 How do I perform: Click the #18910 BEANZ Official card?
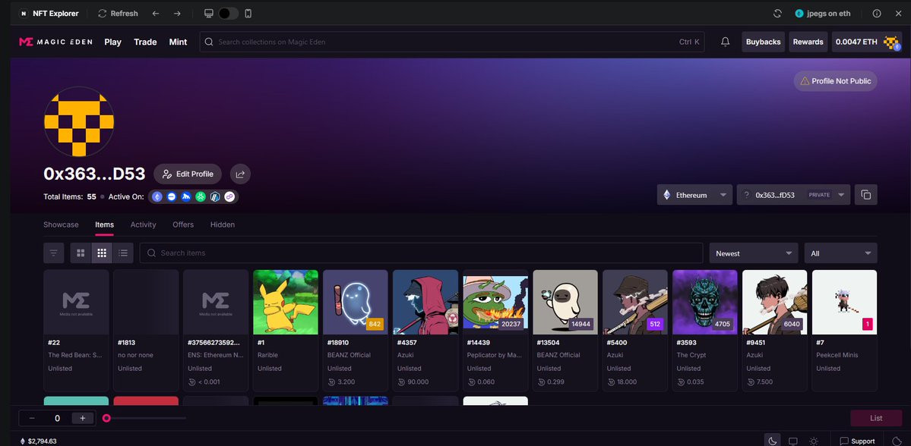coord(355,331)
